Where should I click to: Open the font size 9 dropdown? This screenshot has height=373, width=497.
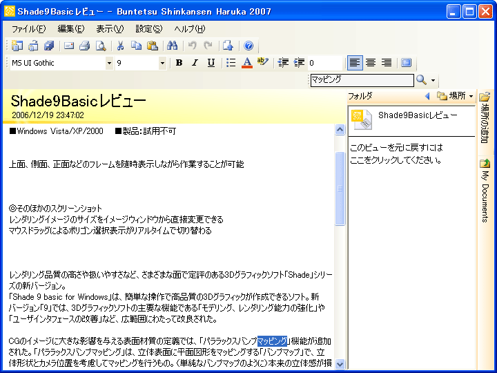click(x=162, y=63)
